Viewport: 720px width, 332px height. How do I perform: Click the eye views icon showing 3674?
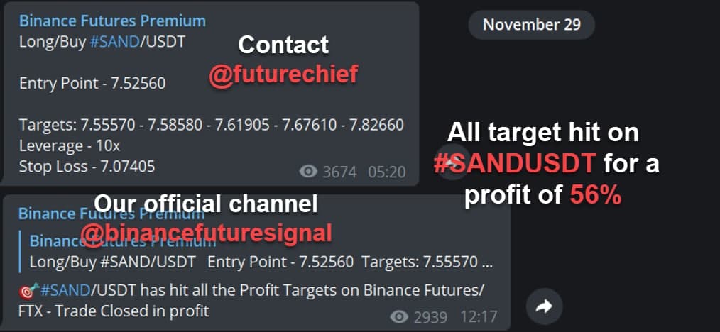pyautogui.click(x=308, y=172)
